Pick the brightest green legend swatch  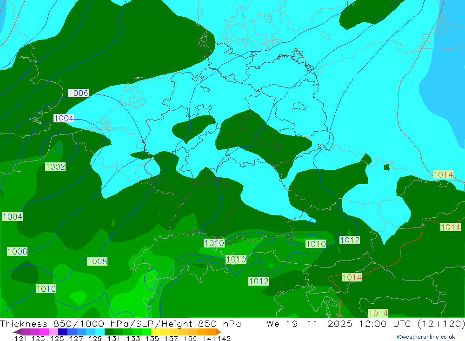pyautogui.click(x=146, y=332)
